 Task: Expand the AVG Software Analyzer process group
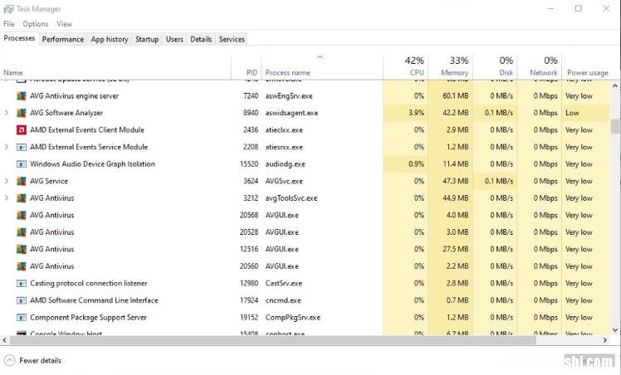(7, 113)
